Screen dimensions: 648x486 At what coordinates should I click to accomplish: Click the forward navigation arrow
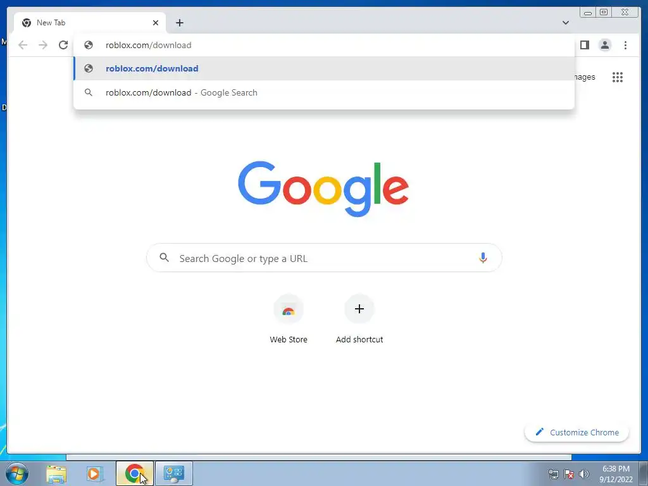[x=43, y=45]
